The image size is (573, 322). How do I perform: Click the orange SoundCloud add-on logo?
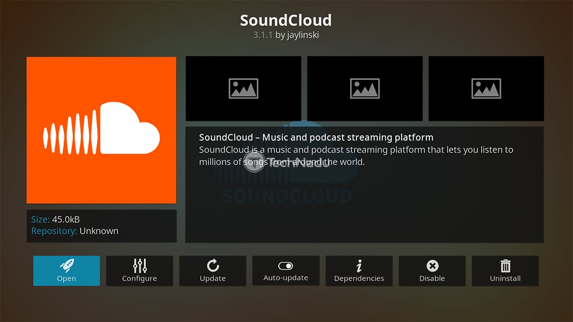[x=101, y=130]
